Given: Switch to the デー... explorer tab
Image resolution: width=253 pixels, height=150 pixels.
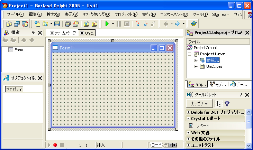Looking at the screenshot, I should (239, 84).
